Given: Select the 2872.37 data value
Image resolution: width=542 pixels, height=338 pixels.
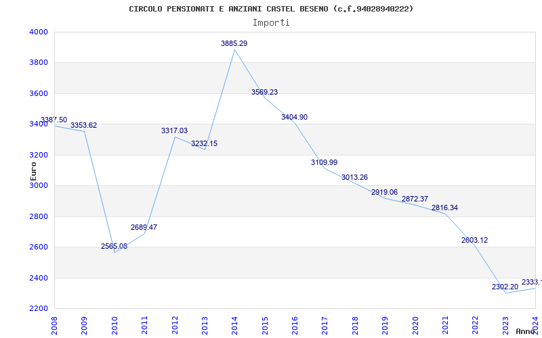Looking at the screenshot, I should [415, 199].
